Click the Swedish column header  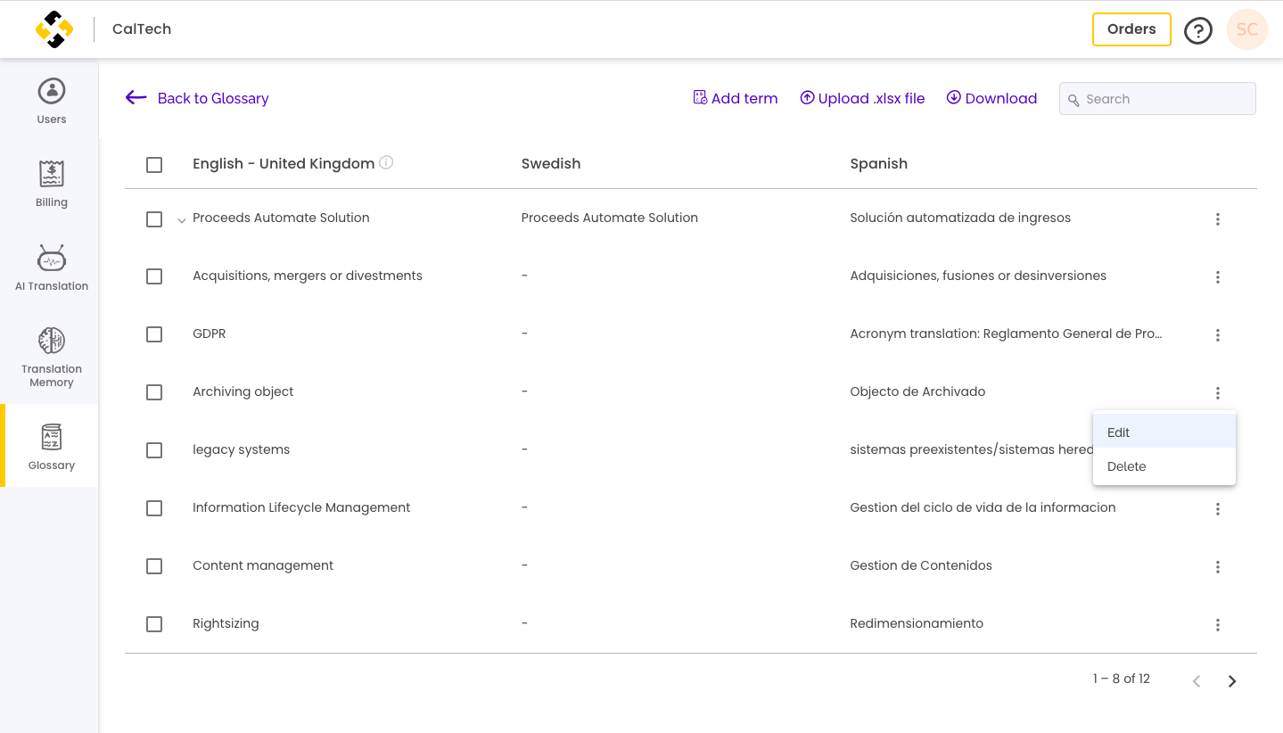pos(551,164)
